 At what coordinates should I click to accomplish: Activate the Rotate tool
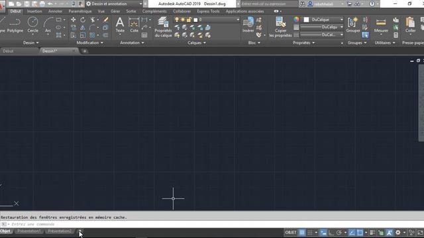(83, 20)
